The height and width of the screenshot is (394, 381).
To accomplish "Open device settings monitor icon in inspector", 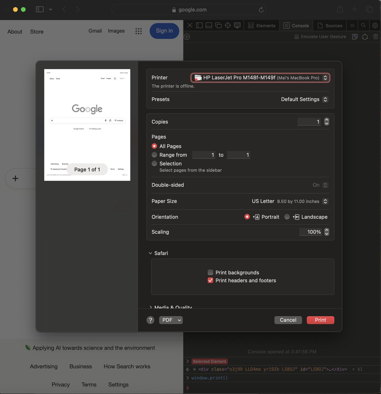I will point(237,25).
